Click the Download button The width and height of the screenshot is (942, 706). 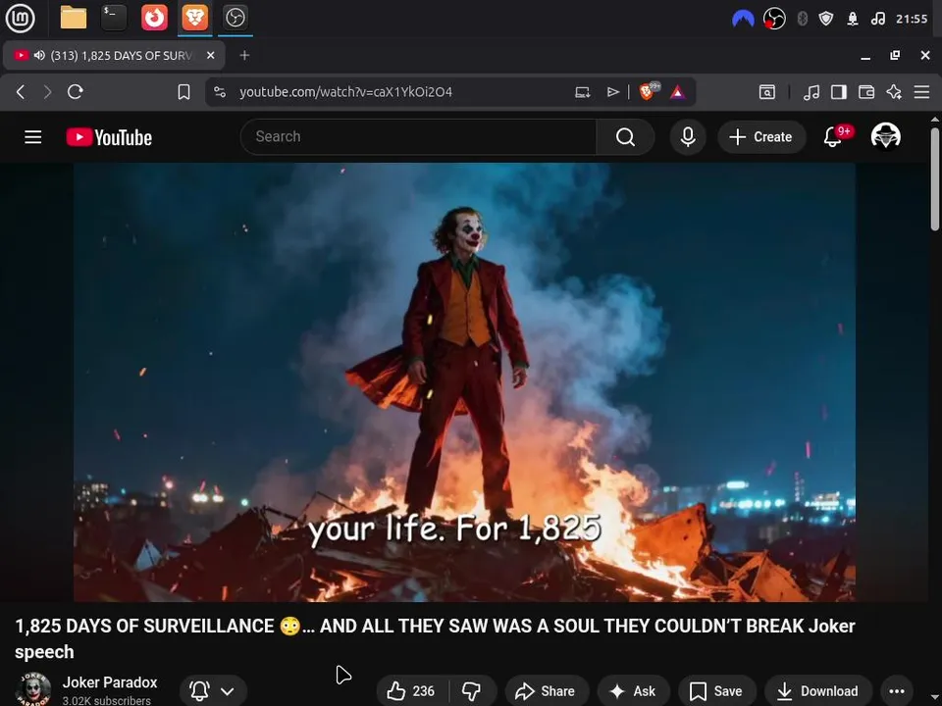pos(818,691)
